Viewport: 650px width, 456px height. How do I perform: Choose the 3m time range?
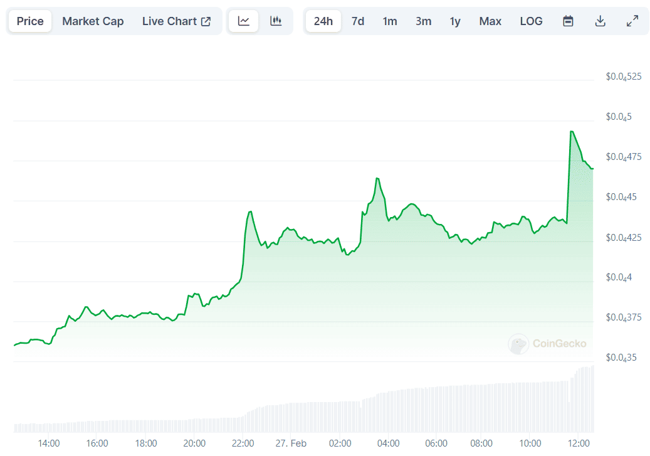tap(423, 21)
